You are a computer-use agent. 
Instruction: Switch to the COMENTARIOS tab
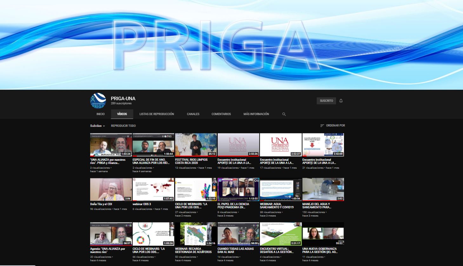click(x=221, y=114)
